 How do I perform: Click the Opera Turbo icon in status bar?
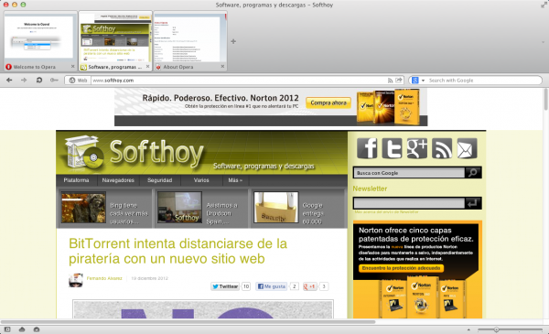37,329
